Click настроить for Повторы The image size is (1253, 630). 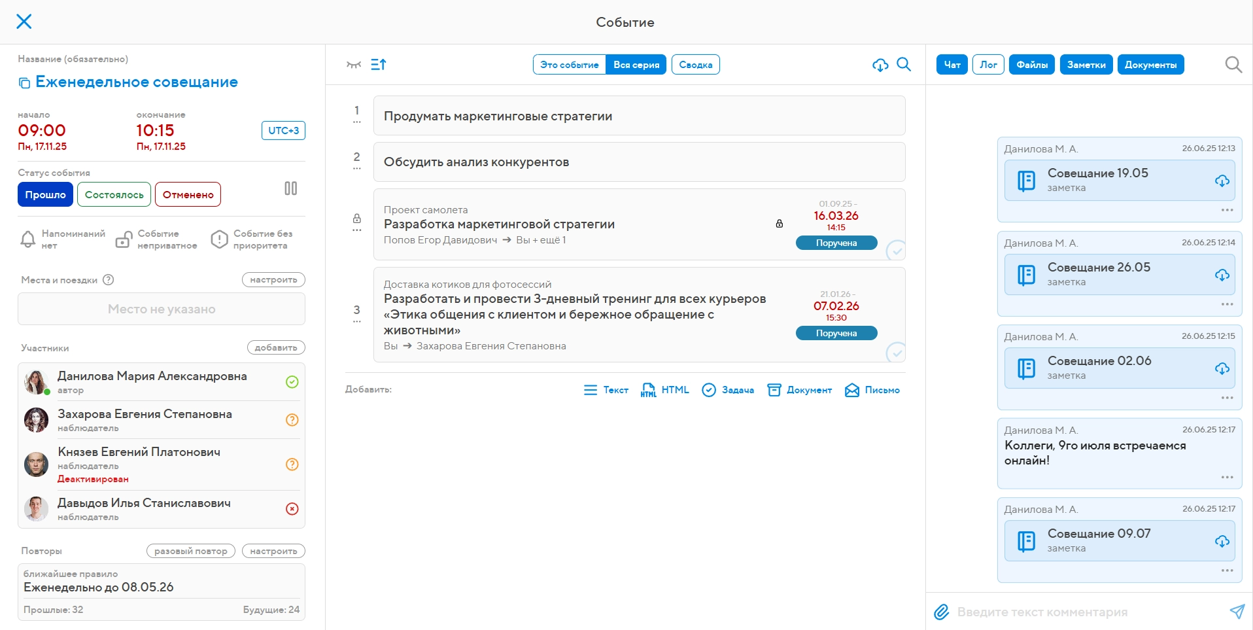click(273, 551)
